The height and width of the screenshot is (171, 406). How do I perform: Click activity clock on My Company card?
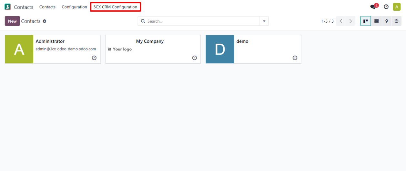(194, 58)
